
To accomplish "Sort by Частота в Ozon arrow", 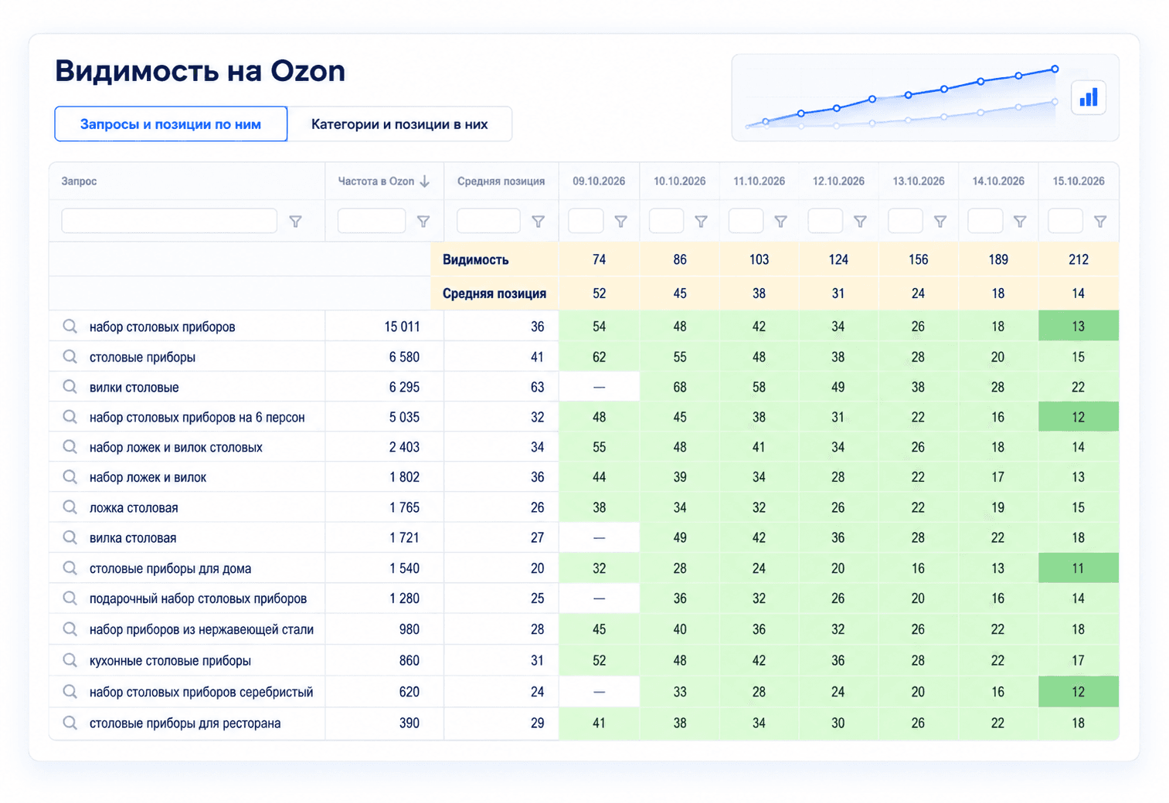I will [x=424, y=181].
